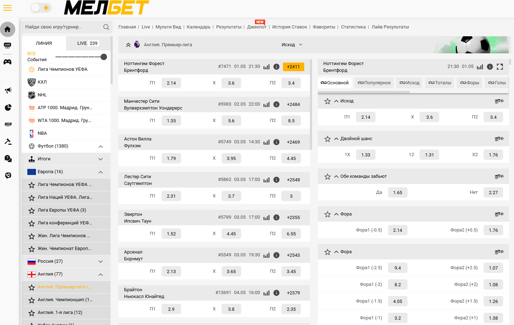Image resolution: width=514 pixels, height=325 pixels.
Task: Collapse the Европа (16) group
Action: point(101,172)
